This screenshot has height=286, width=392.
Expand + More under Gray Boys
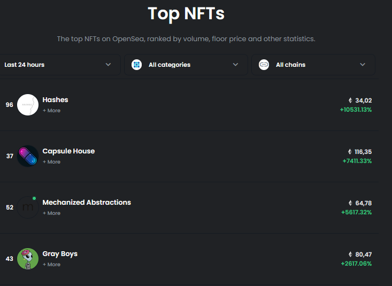click(51, 265)
